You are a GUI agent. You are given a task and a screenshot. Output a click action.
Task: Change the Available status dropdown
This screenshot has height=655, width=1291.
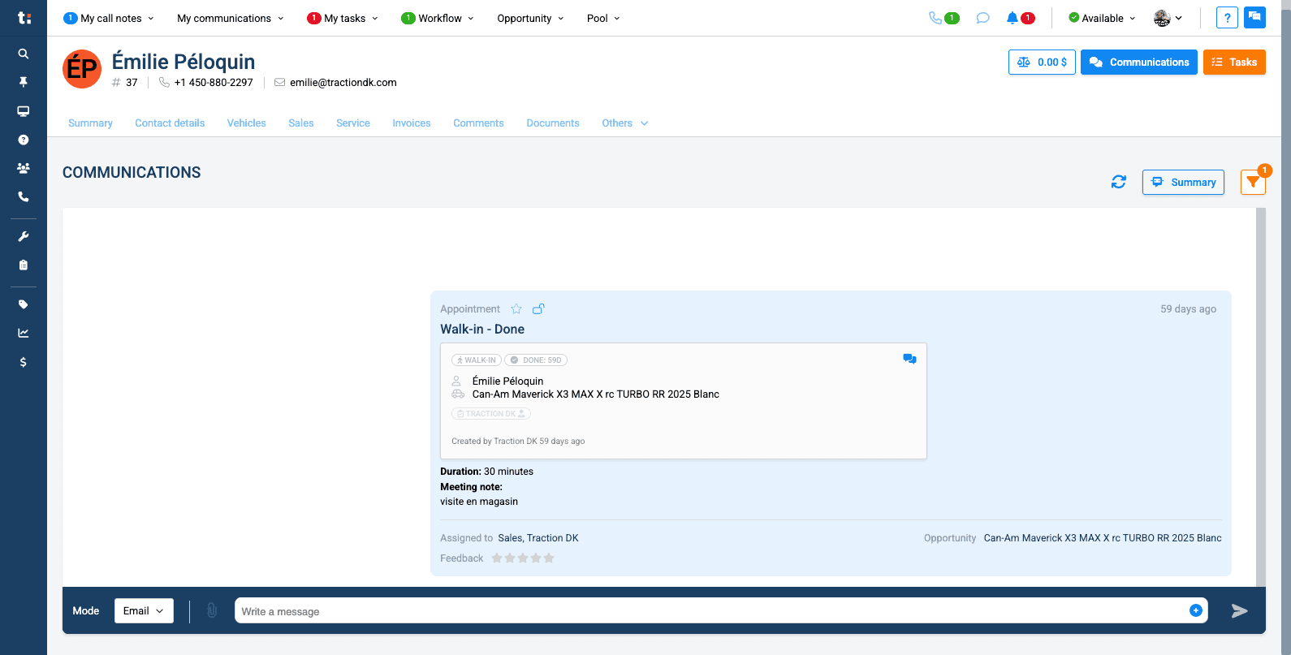[x=1102, y=18]
